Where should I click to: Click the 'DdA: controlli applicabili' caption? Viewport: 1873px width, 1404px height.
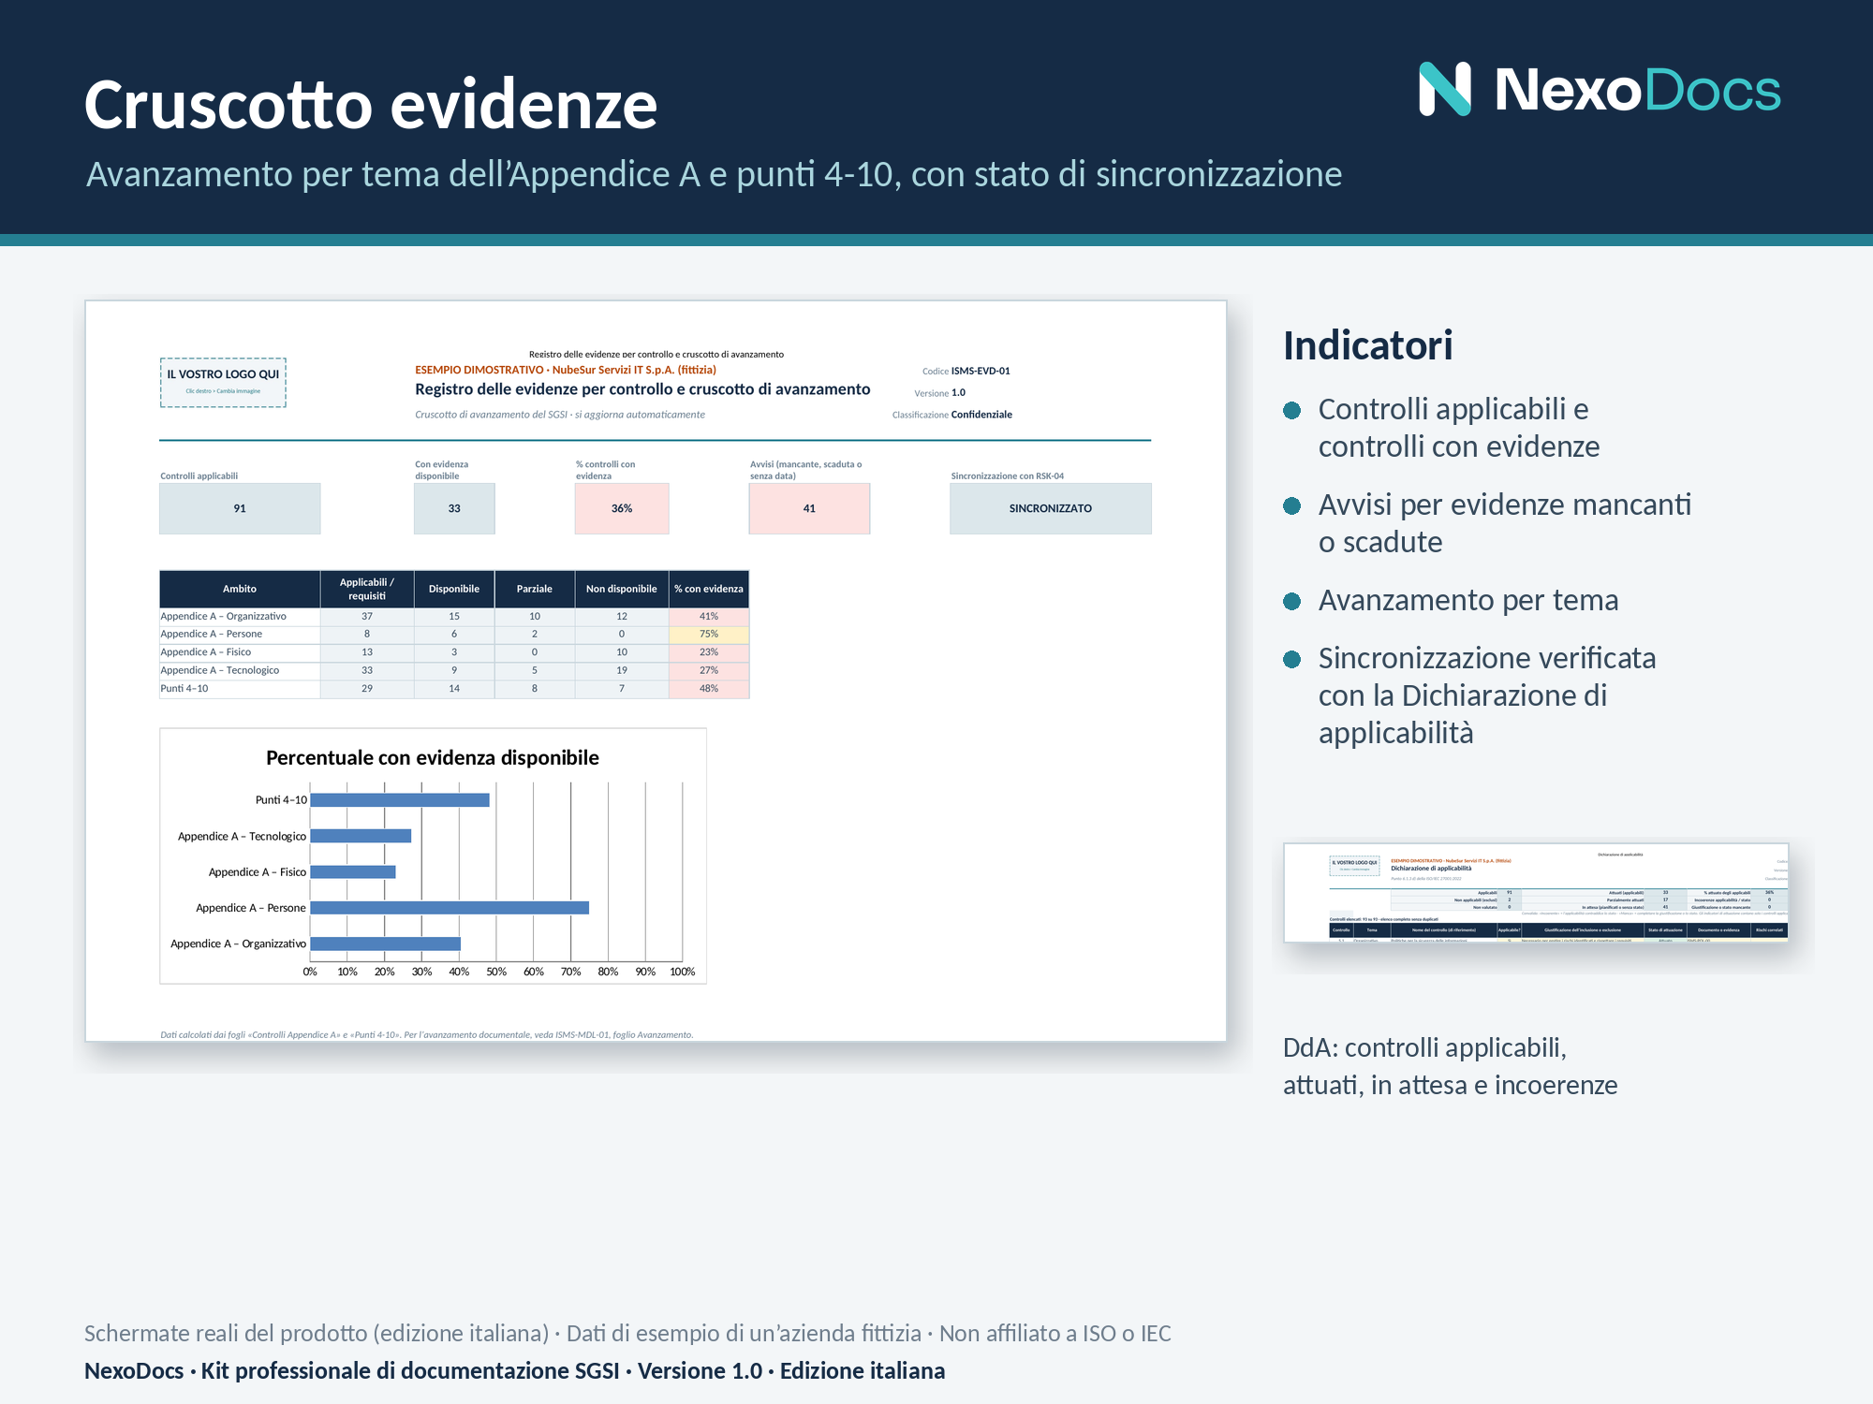pos(1451,1065)
